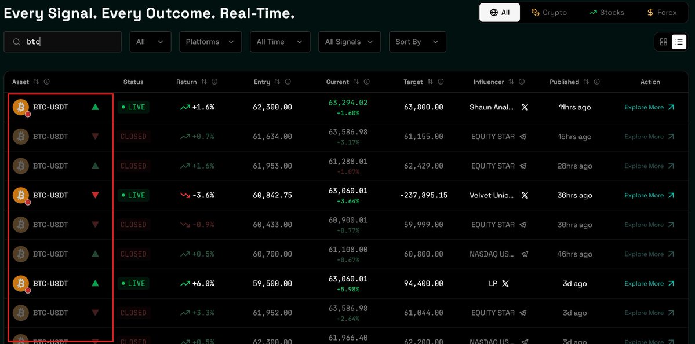Click the +6.0% return value

tap(203, 283)
